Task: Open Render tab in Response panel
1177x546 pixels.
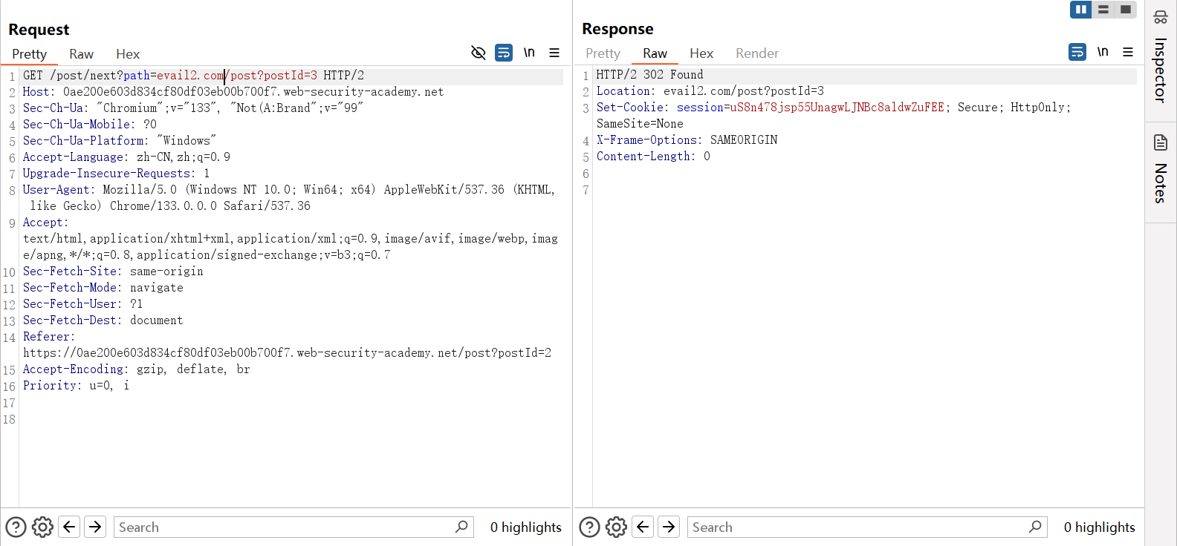Action: [757, 53]
